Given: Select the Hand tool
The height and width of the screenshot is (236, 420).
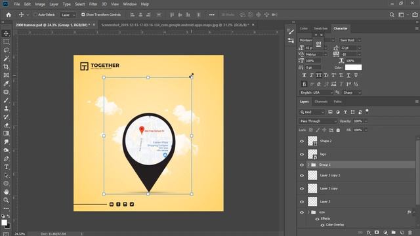Looking at the screenshot, I should click(x=6, y=192).
